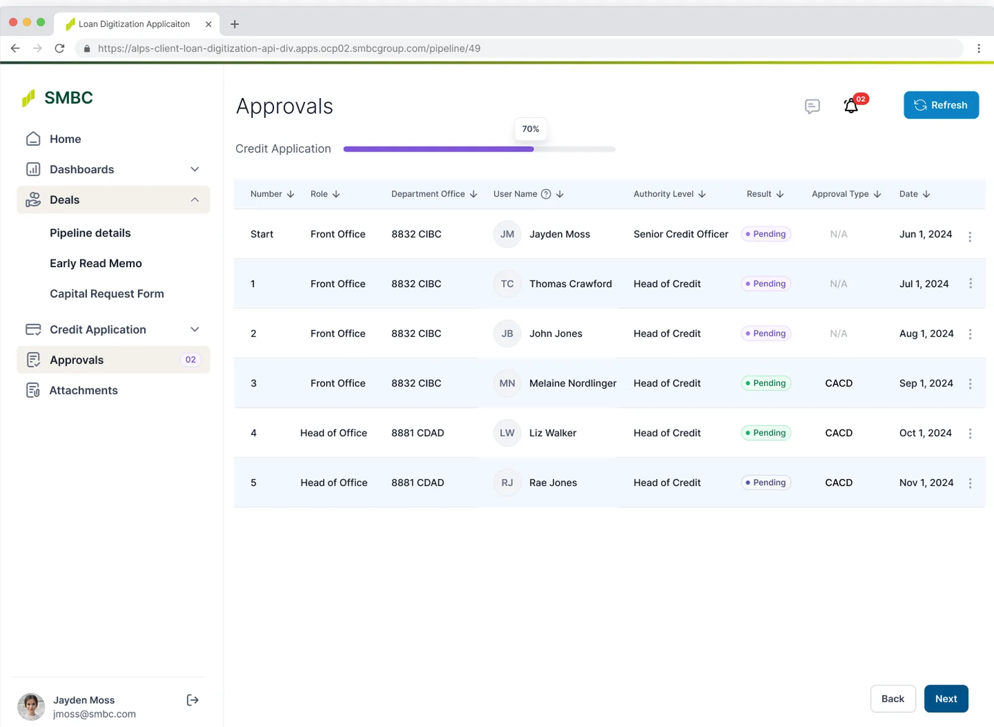Screen dimensions: 994x727
Task: Log out using the sign-out icon
Action: (x=193, y=700)
